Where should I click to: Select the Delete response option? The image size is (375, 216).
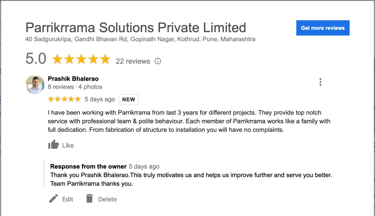pos(108,199)
